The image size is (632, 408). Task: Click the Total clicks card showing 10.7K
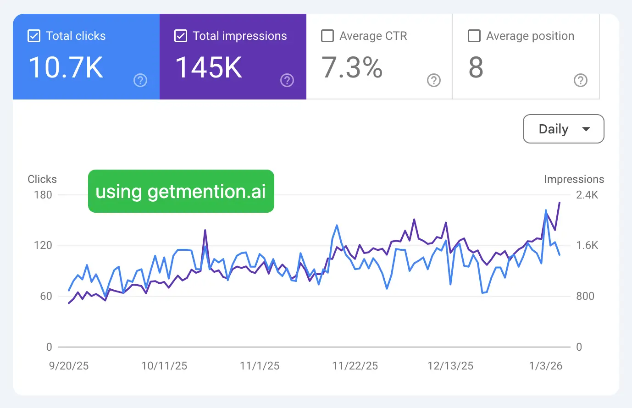86,56
